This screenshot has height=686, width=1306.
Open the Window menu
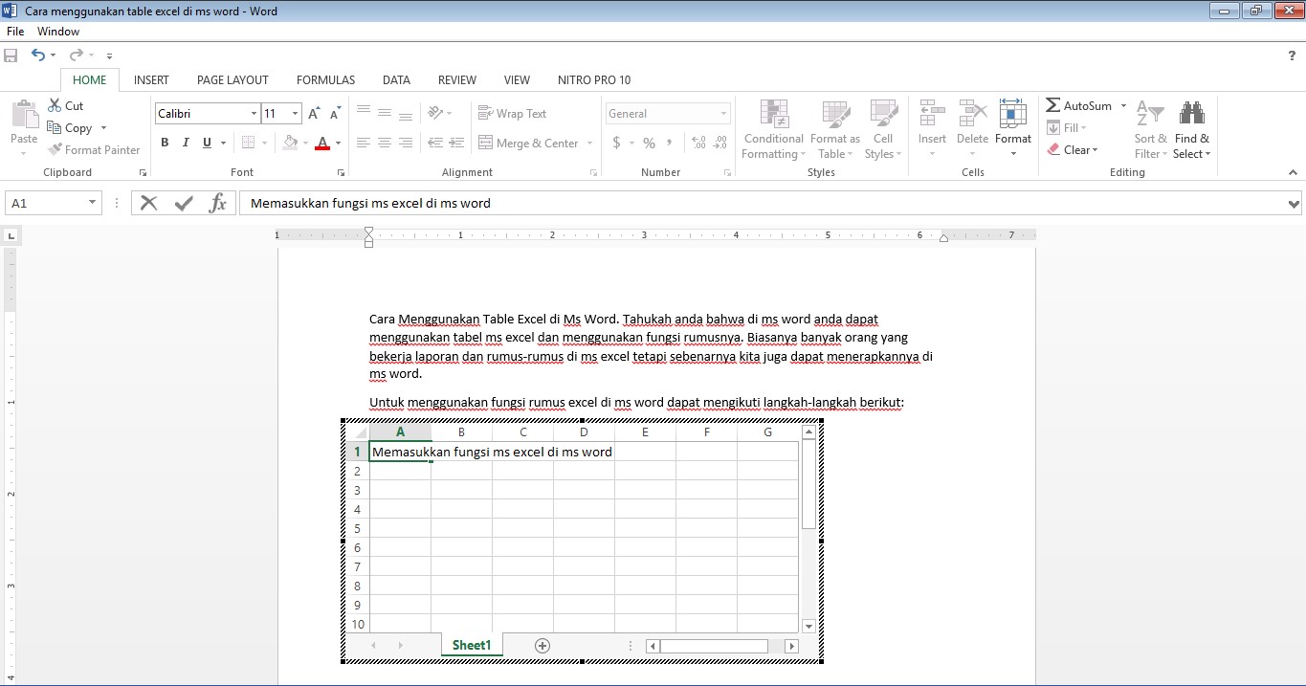(58, 32)
